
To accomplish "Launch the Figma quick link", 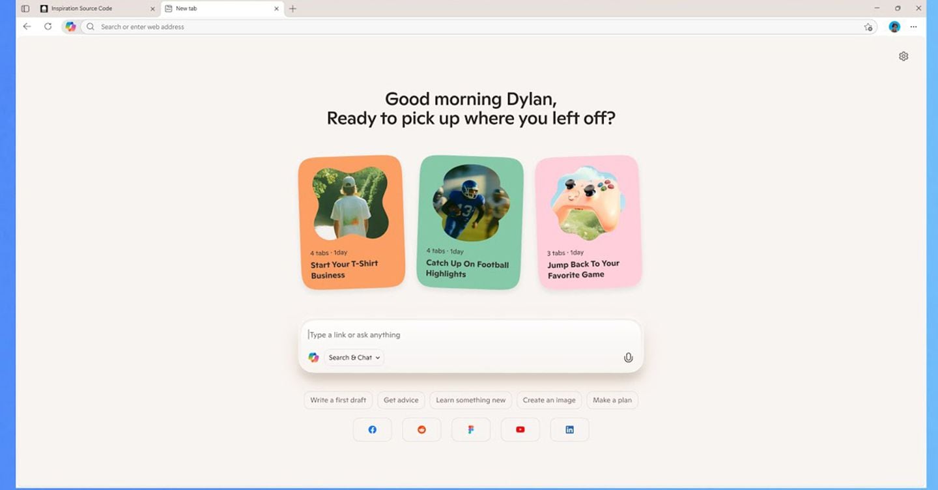I will [x=471, y=429].
